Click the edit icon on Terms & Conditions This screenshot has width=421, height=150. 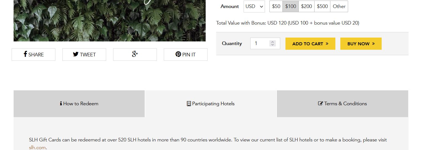click(320, 104)
